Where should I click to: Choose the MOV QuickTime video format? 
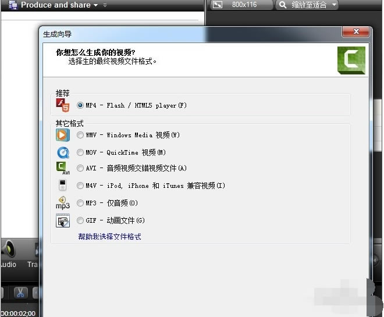(x=80, y=152)
